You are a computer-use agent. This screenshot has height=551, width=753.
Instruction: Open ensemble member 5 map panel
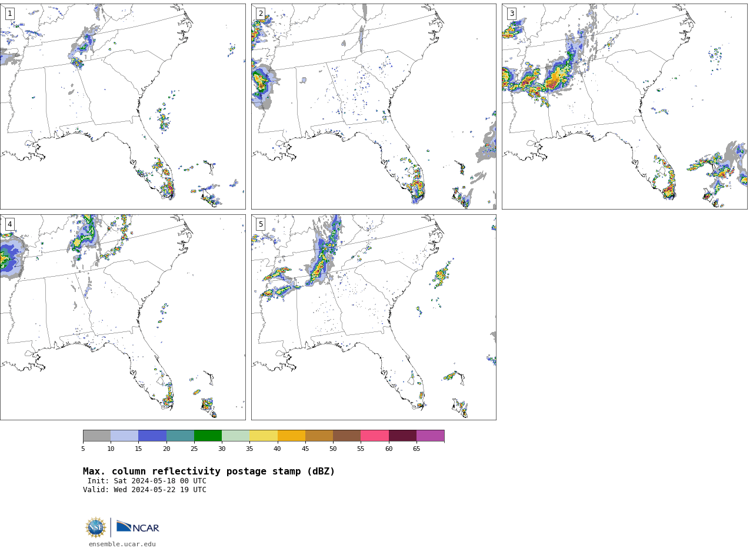(374, 317)
